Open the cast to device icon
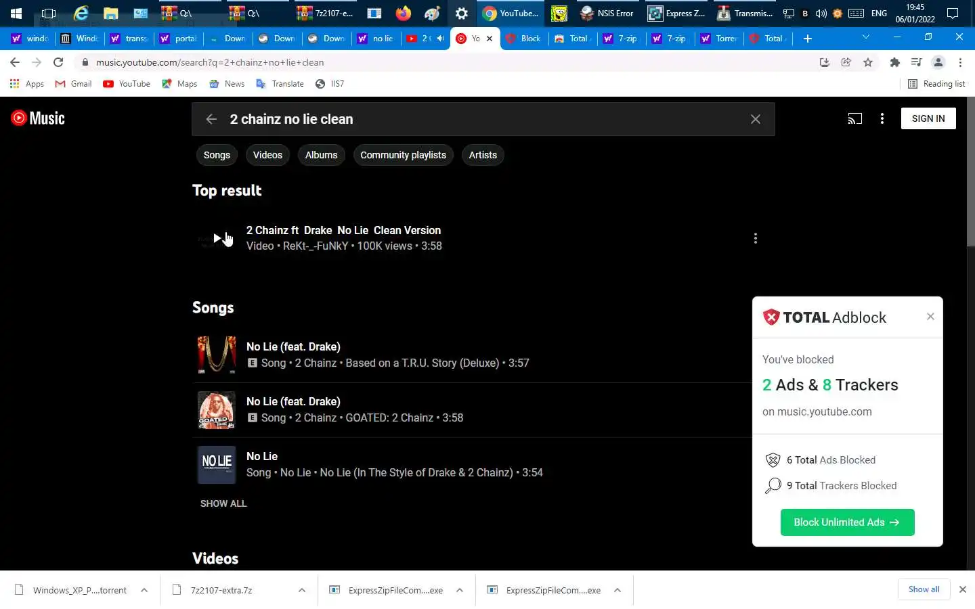 tap(855, 119)
